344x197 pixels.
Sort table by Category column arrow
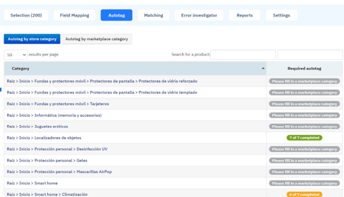pos(263,69)
